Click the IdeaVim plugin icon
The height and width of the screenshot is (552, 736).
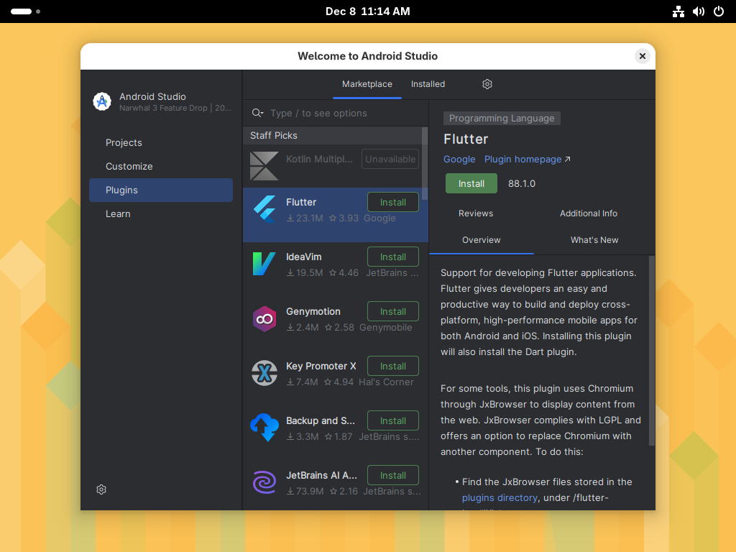click(264, 264)
